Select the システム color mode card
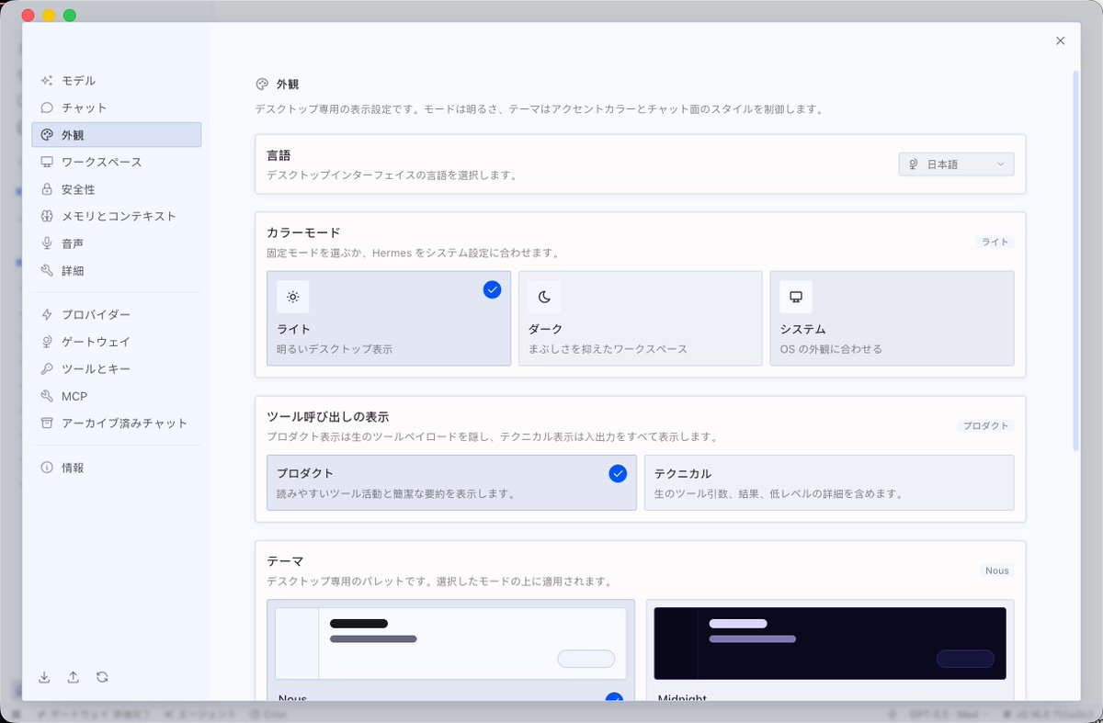The width and height of the screenshot is (1103, 723). (x=892, y=319)
